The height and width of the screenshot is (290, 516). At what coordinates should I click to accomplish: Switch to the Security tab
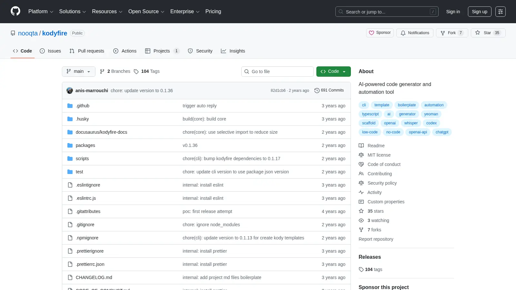(200, 51)
